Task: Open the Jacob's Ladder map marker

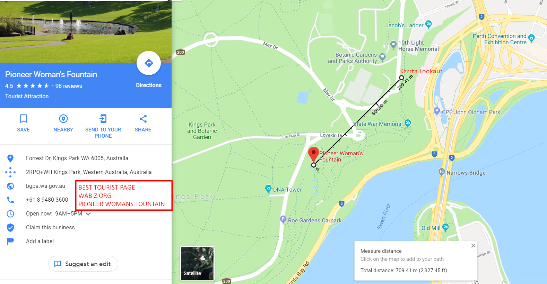Action: pos(428,24)
